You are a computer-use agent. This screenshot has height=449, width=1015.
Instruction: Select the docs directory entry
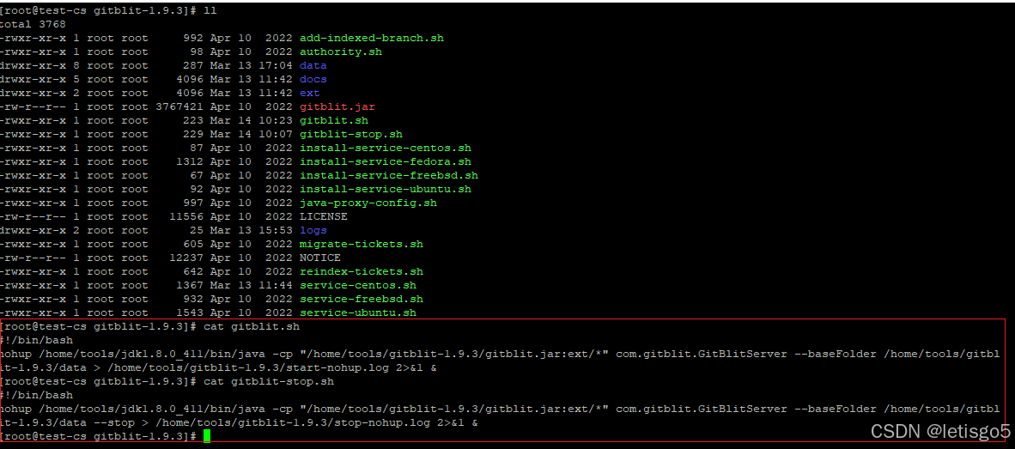pos(313,79)
